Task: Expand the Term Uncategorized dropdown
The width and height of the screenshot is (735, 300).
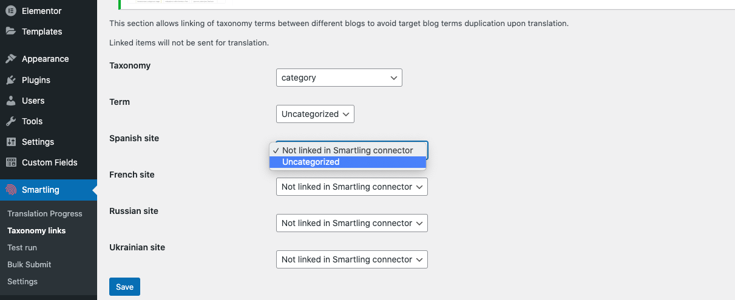Action: (315, 114)
